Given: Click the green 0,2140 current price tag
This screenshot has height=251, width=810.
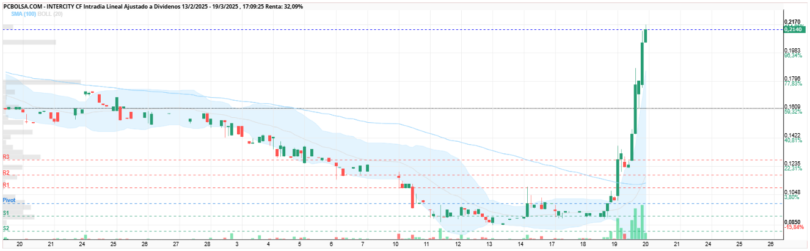Looking at the screenshot, I should [x=794, y=29].
